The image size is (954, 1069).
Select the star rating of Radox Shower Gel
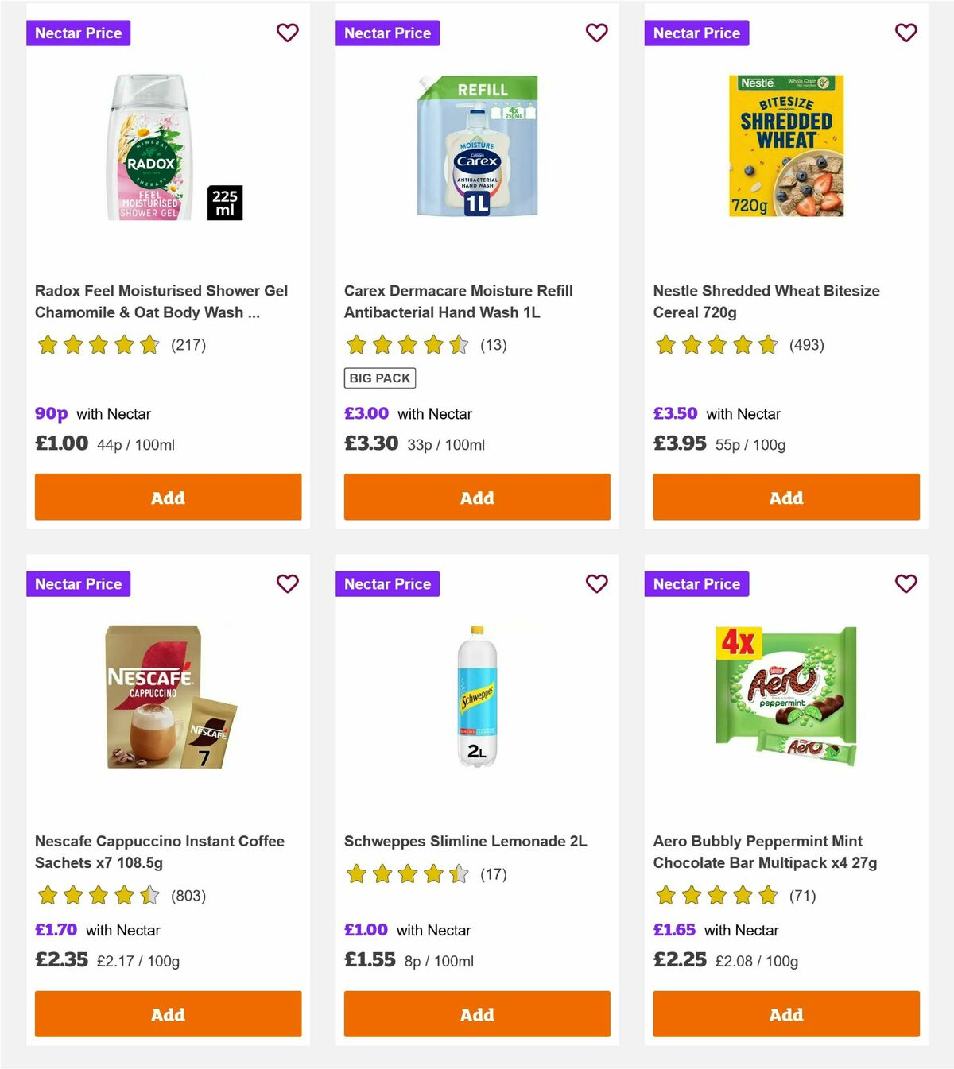99,345
